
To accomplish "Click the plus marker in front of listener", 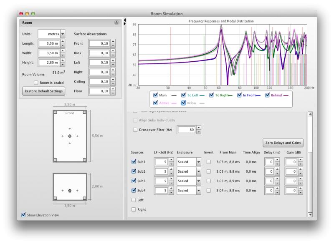I will (70, 128).
